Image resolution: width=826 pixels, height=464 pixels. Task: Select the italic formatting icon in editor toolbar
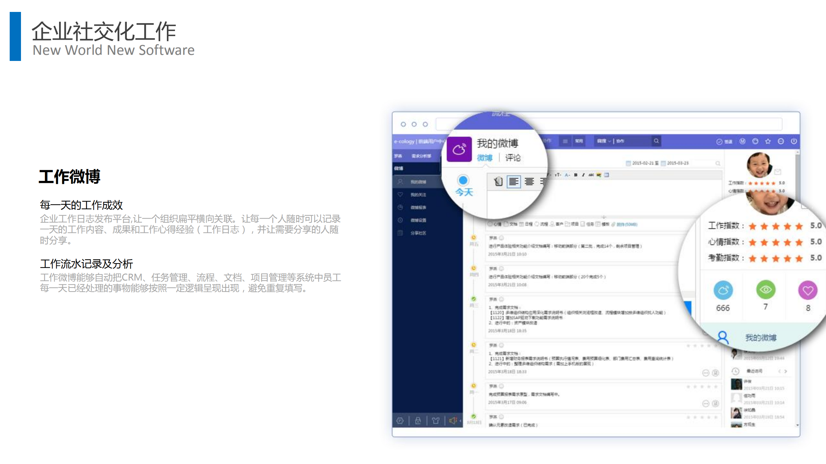[583, 175]
